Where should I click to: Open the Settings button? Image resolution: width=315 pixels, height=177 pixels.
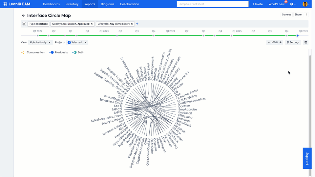[x=293, y=42]
